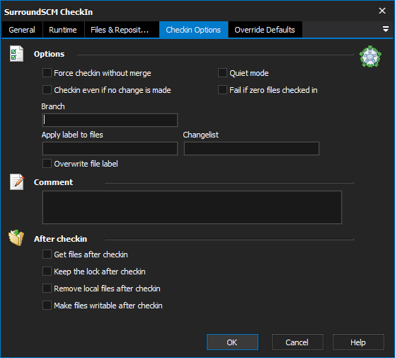
Task: Click the After checkin folder icon
Action: click(x=16, y=237)
